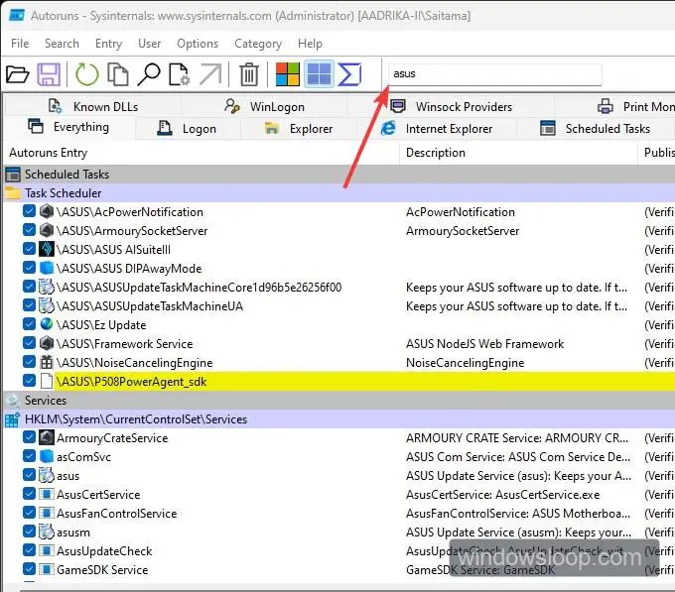Uncheck the ArmourySocketServer task checkbox
Viewport: 675px width, 592px height.
[x=29, y=230]
